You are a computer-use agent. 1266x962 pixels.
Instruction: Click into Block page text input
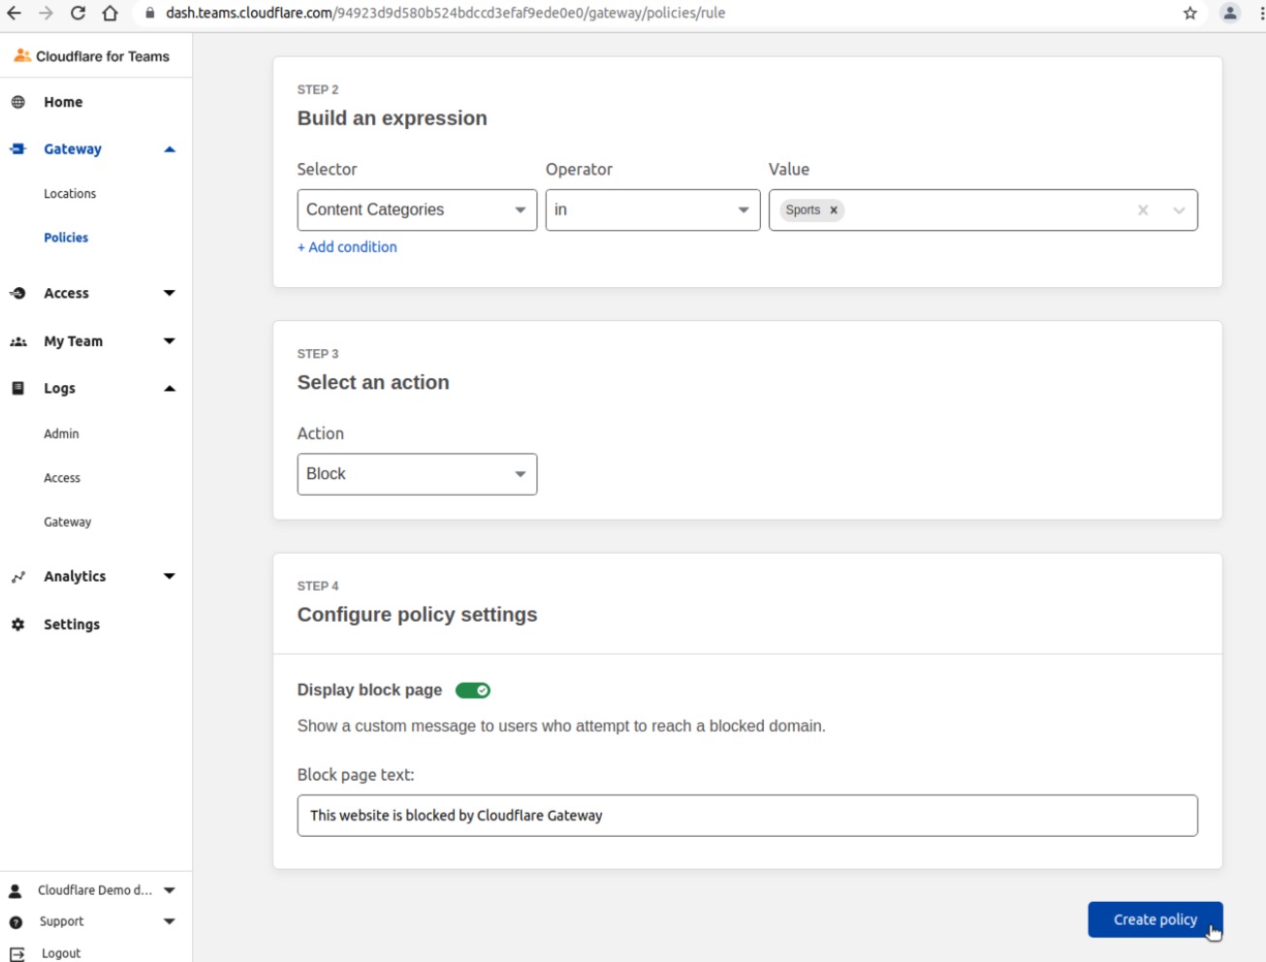point(747,816)
